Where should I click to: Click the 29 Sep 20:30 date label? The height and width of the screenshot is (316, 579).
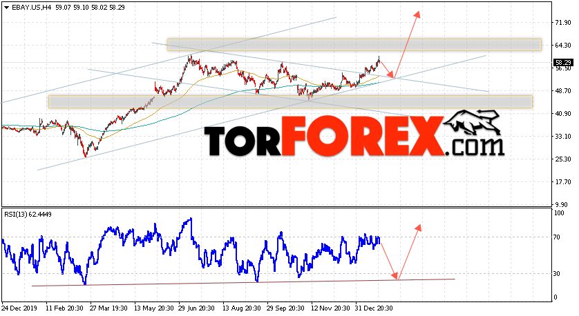coord(286,308)
